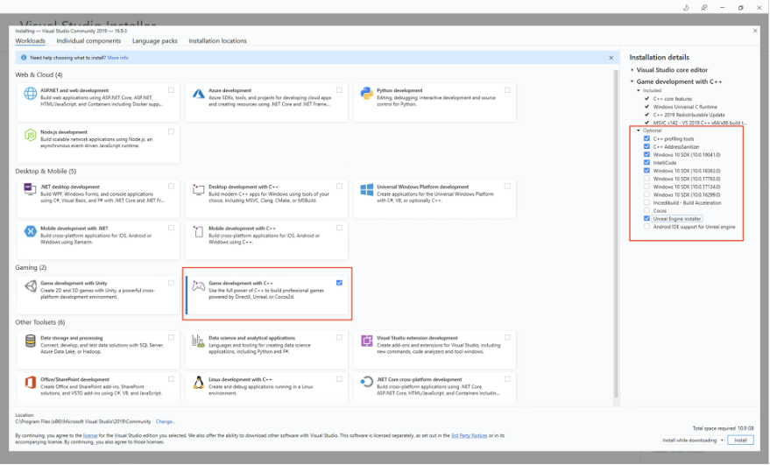
Task: Select the Visual Studio extension development card
Action: pos(434,349)
